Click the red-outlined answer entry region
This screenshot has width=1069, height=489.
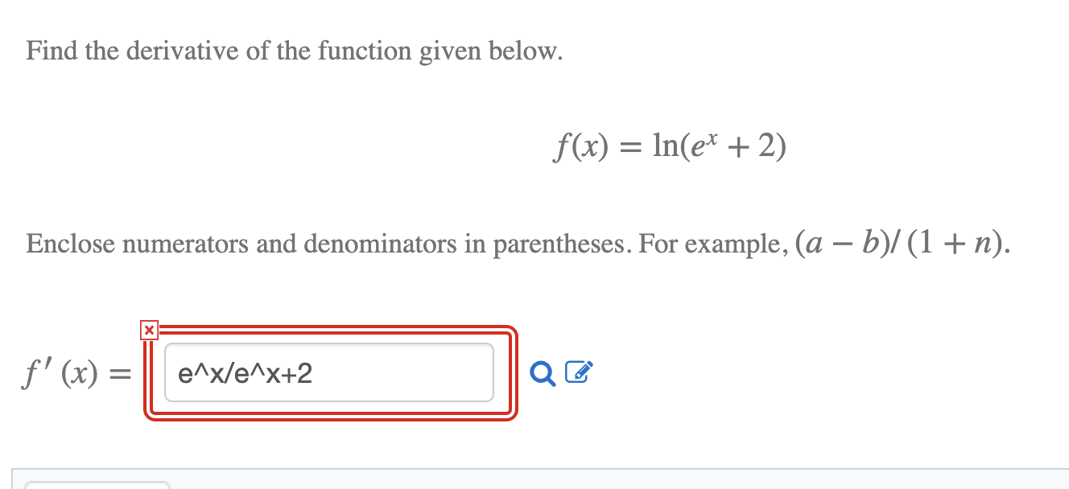point(330,372)
